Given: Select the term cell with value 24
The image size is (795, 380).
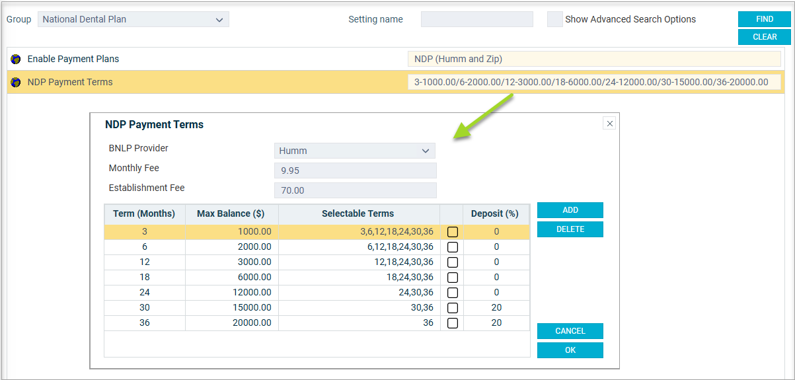Looking at the screenshot, I should pos(144,293).
